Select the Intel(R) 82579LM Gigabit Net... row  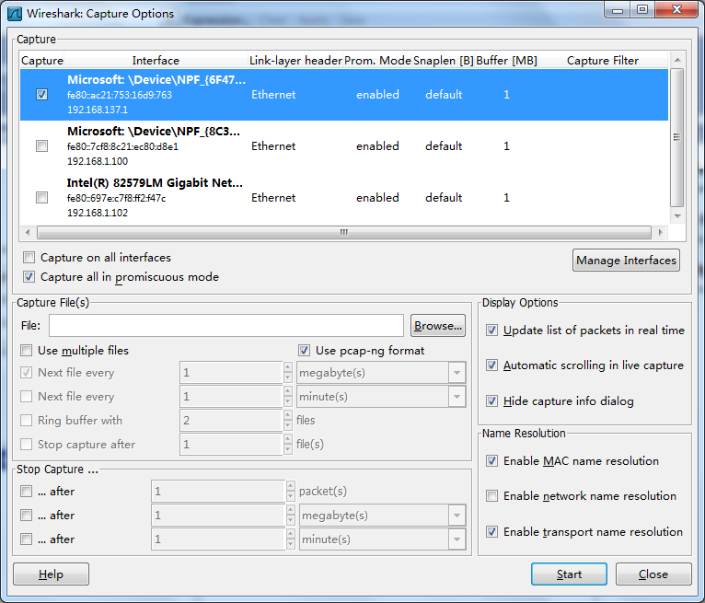point(344,197)
